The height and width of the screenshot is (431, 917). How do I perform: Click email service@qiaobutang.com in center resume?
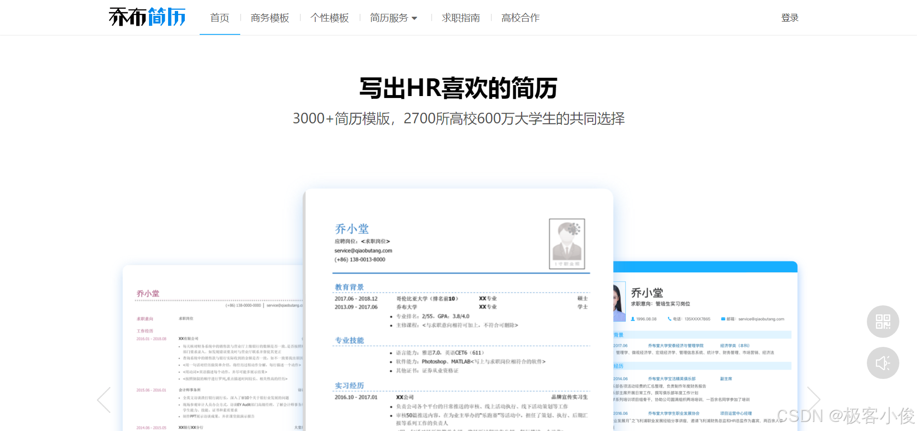pos(363,250)
